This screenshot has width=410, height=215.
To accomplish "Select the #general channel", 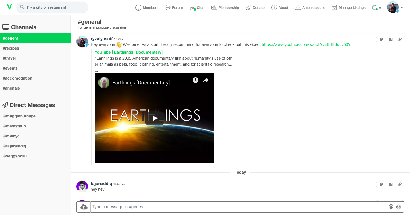I will [35, 38].
